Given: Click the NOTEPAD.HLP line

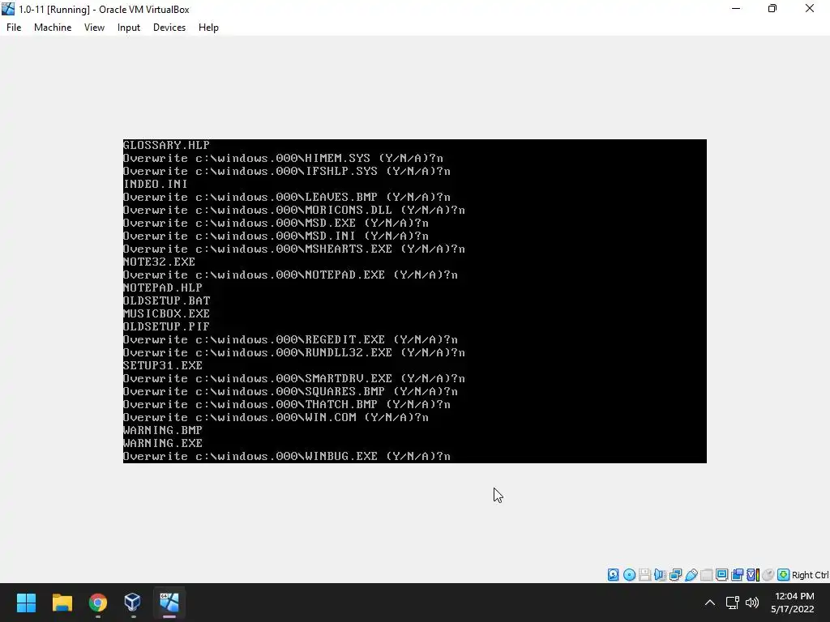Looking at the screenshot, I should point(162,288).
